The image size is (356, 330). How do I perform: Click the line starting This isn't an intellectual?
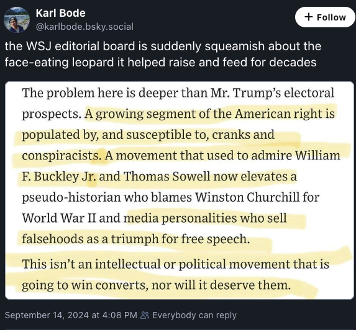point(175,264)
